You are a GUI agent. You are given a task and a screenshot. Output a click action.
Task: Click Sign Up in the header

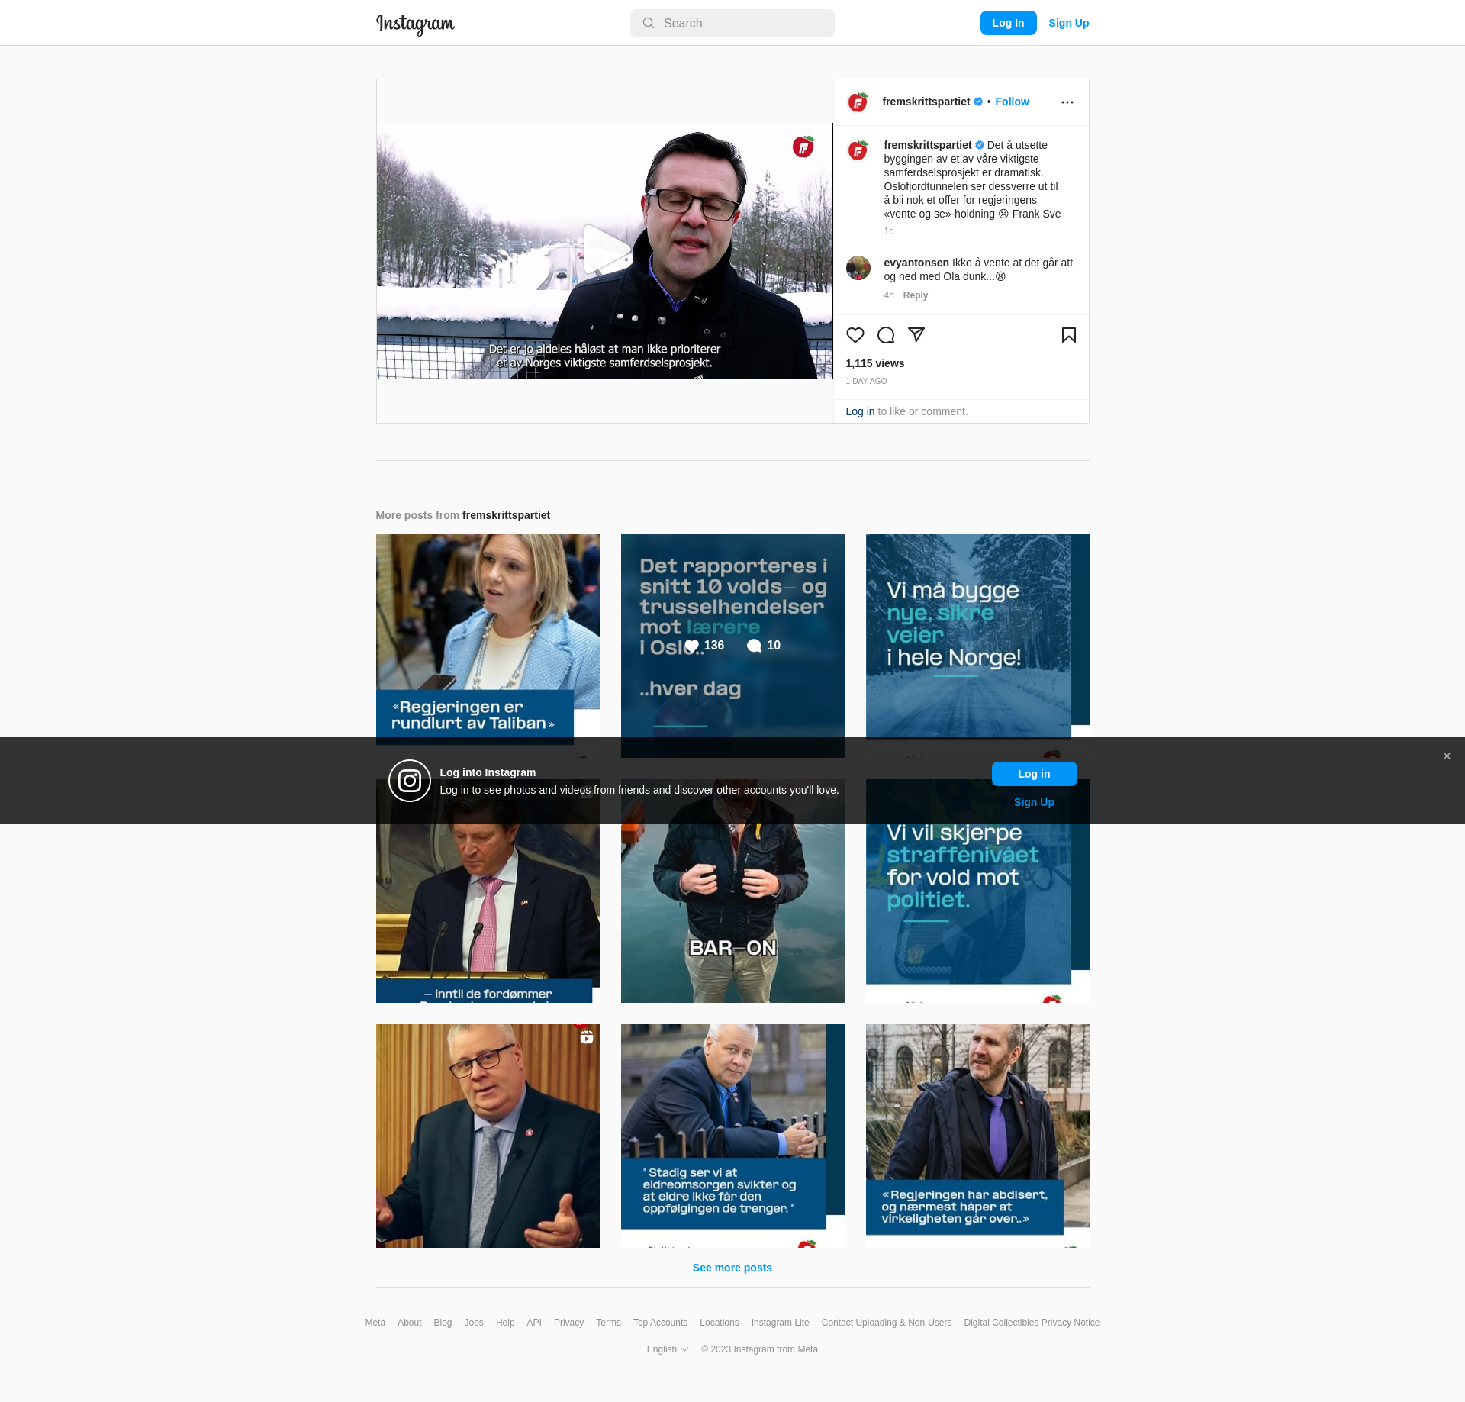[x=1068, y=23]
